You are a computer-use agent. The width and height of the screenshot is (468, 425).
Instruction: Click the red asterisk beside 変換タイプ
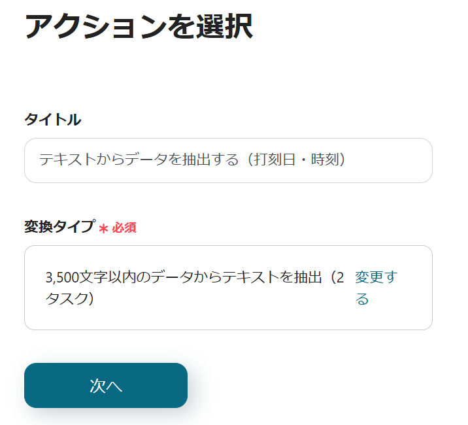(x=103, y=229)
